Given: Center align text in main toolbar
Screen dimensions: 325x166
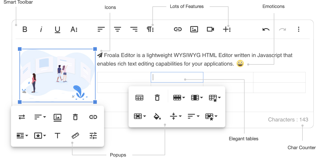Looking at the screenshot, I should 118,29.
